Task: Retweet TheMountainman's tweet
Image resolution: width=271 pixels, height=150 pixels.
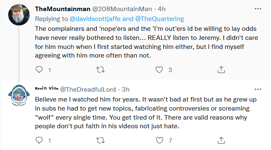Action: pyautogui.click(x=100, y=69)
